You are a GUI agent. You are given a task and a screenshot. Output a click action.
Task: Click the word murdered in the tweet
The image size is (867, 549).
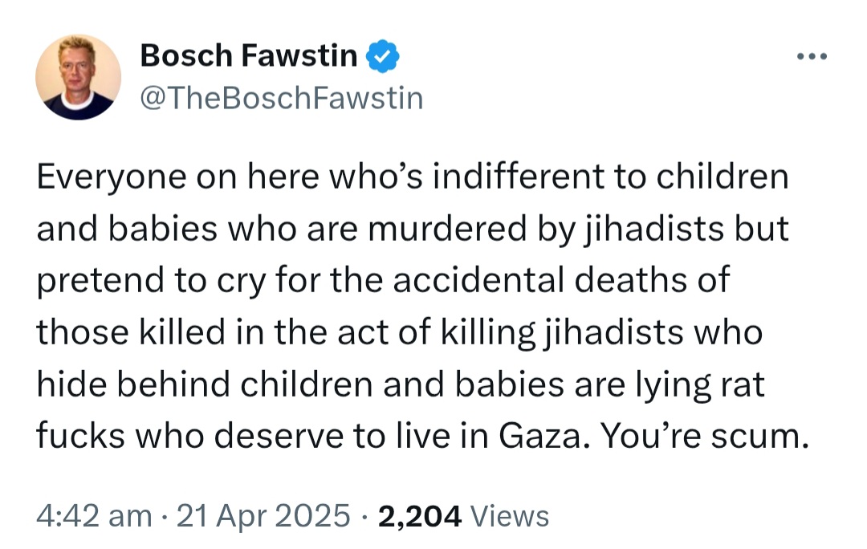(447, 228)
